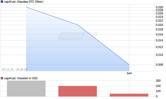
Task: Select the gray volume bar
Action: (26, 89)
